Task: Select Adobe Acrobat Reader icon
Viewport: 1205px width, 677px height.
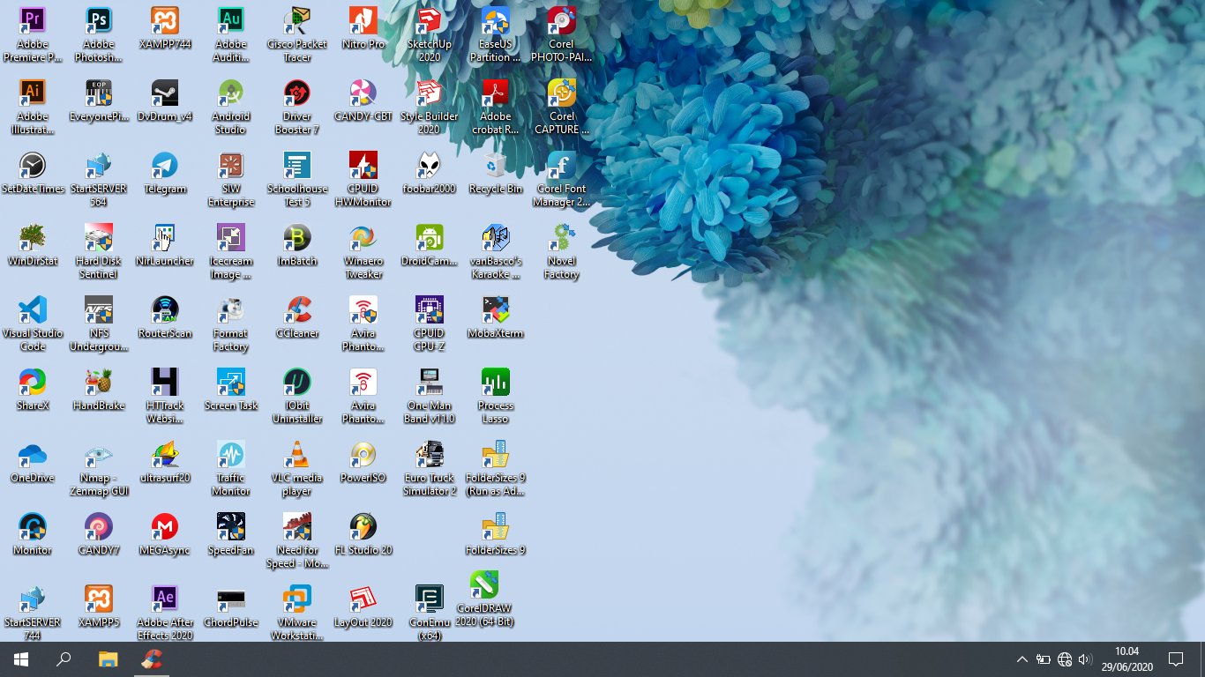Action: (496, 106)
